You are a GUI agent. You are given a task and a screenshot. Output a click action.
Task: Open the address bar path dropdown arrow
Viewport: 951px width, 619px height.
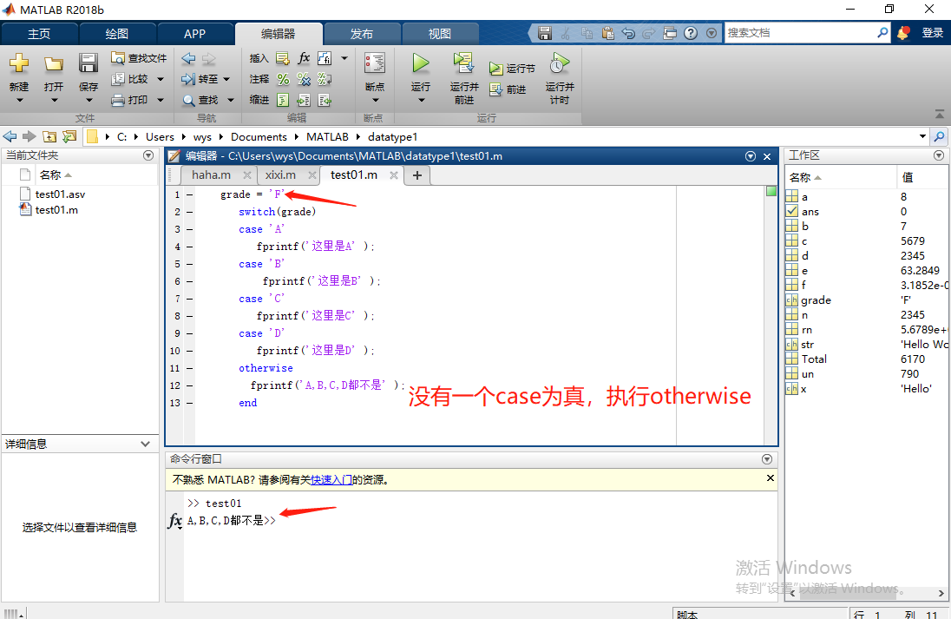pos(922,136)
